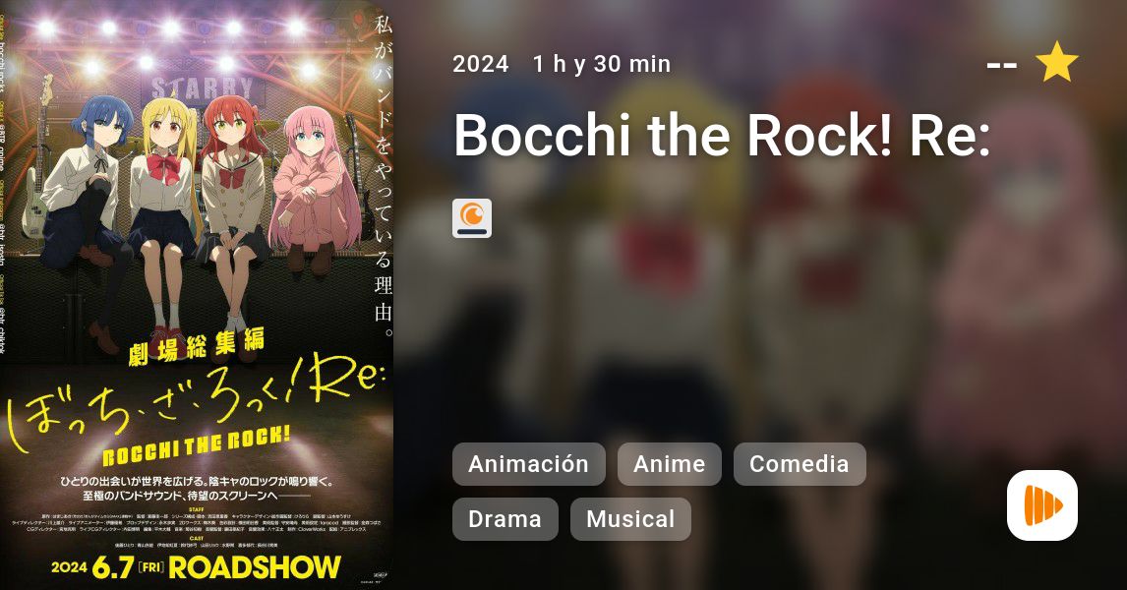Click the empty rating dashes beside star
The height and width of the screenshot is (590, 1127).
(x=1001, y=66)
